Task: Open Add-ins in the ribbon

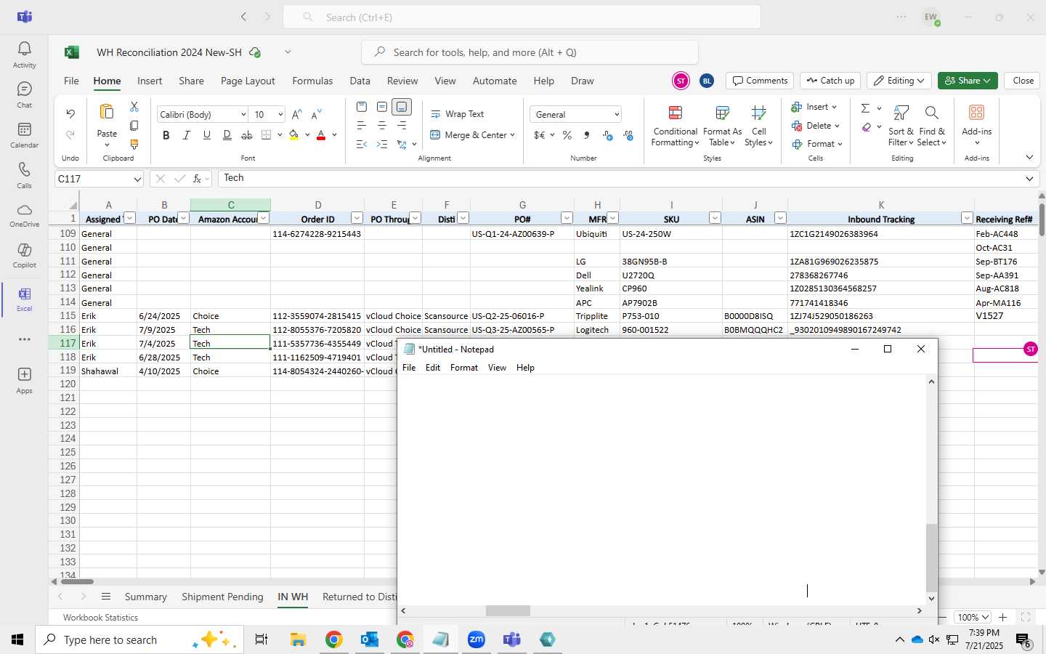Action: click(x=976, y=126)
